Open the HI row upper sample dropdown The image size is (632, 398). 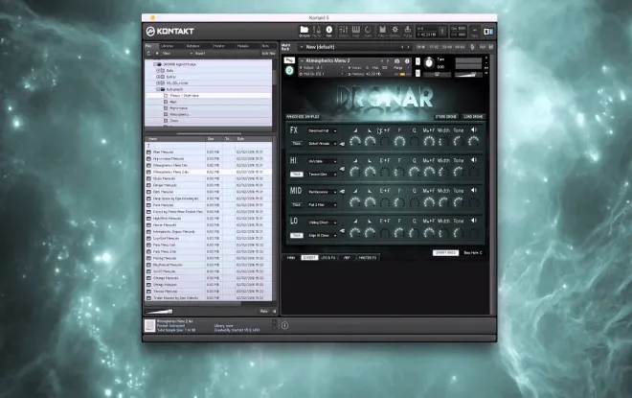point(322,161)
